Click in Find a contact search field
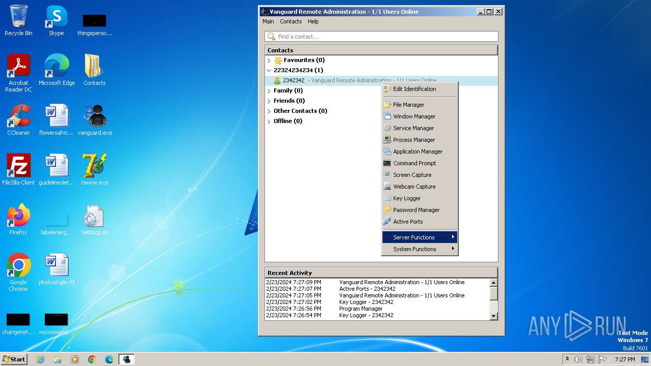The height and width of the screenshot is (366, 651). 381,37
